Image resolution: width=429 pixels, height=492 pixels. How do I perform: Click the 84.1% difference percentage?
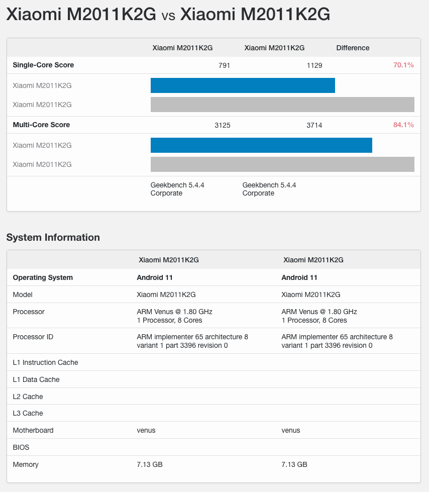pyautogui.click(x=403, y=125)
